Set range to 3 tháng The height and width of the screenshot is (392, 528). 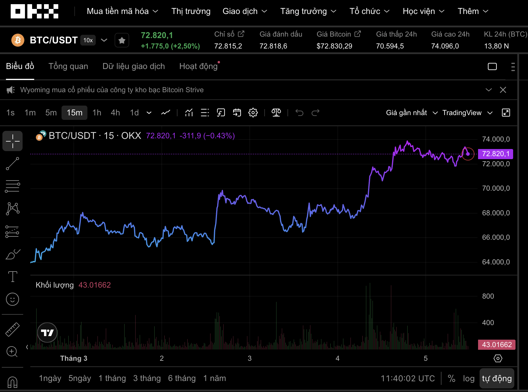[147, 378]
